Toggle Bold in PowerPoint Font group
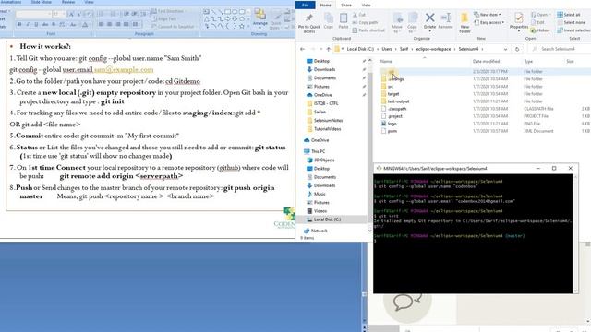Image resolution: width=591 pixels, height=332 pixels. pyautogui.click(x=19, y=25)
